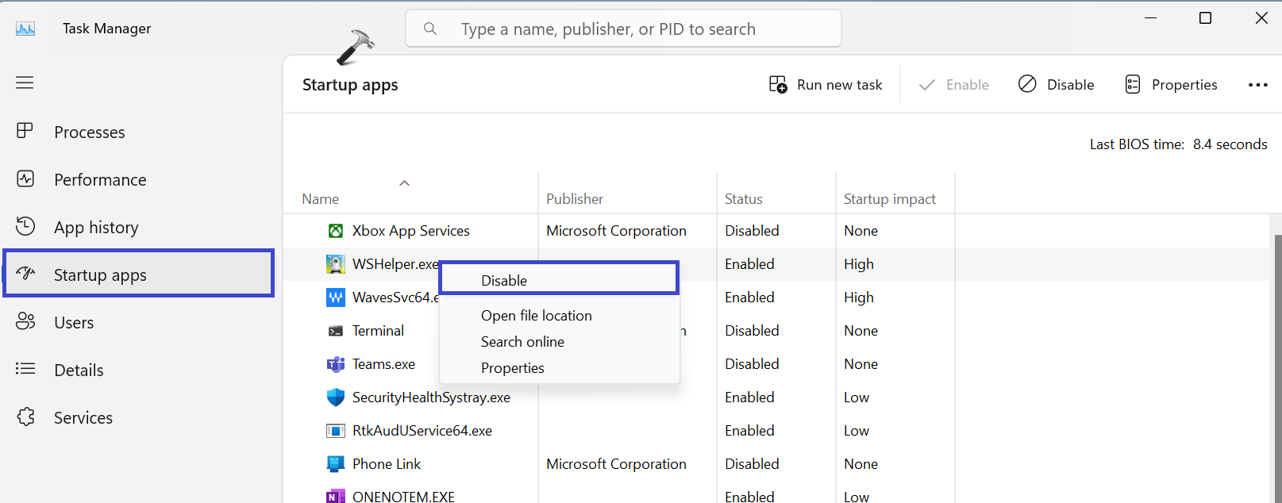This screenshot has width=1282, height=503.
Task: Click the RtkAudUService64 icon
Action: (x=336, y=431)
